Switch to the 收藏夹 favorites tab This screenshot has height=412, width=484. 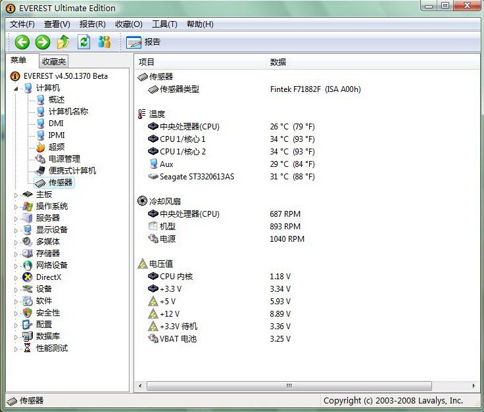pyautogui.click(x=54, y=62)
